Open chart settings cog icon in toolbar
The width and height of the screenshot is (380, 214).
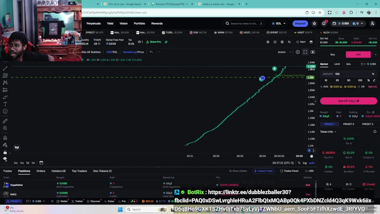tap(268, 42)
